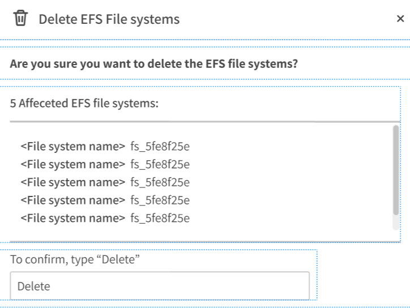
Task: Click the fs_5fe8f25e ID in third row
Action: pos(160,182)
